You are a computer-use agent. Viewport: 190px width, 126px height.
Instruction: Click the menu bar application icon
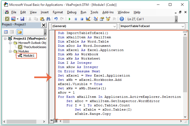pos(7,12)
